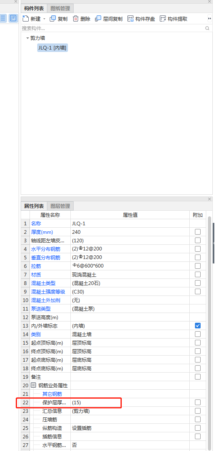Click the 复制 (Copy) toolbar button
Screen dimensions: 218x451
(58, 19)
